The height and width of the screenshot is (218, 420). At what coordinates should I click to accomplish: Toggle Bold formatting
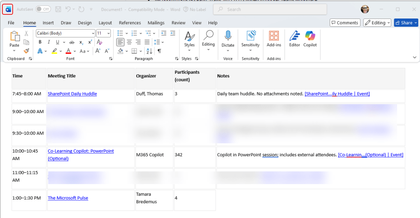coord(40,42)
